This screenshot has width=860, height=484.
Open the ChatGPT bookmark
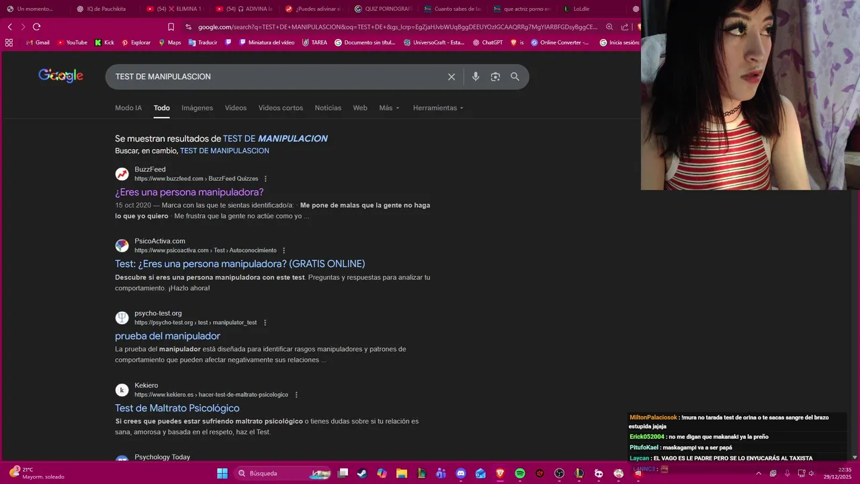click(x=488, y=42)
